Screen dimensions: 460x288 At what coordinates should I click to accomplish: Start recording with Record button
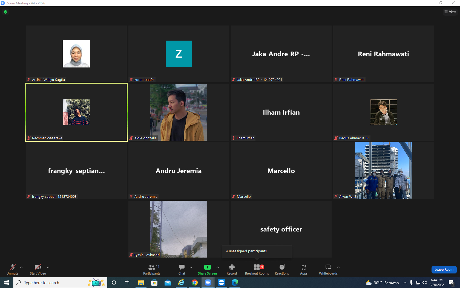pos(232,270)
